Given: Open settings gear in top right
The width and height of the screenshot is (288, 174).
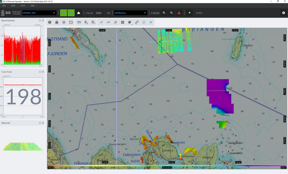Looking at the screenshot, I should point(283,13).
